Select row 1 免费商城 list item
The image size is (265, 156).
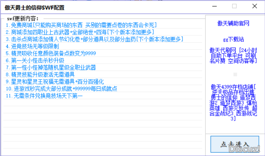click(x=103, y=25)
